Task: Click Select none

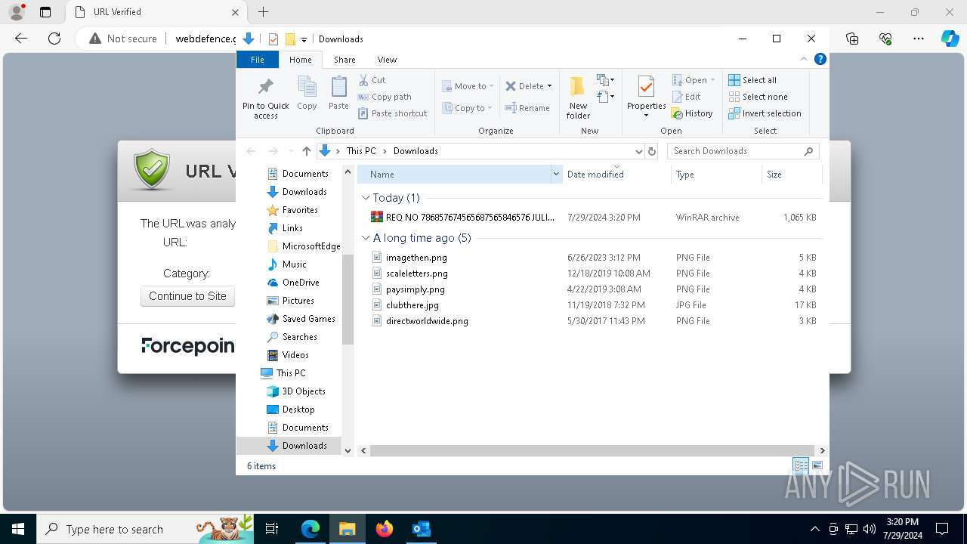Action: pos(758,97)
